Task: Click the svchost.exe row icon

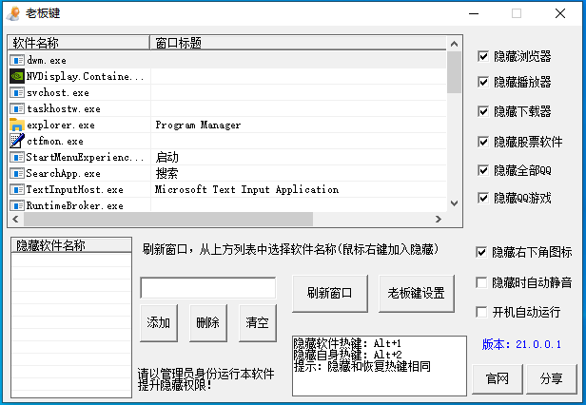Action: [x=17, y=93]
